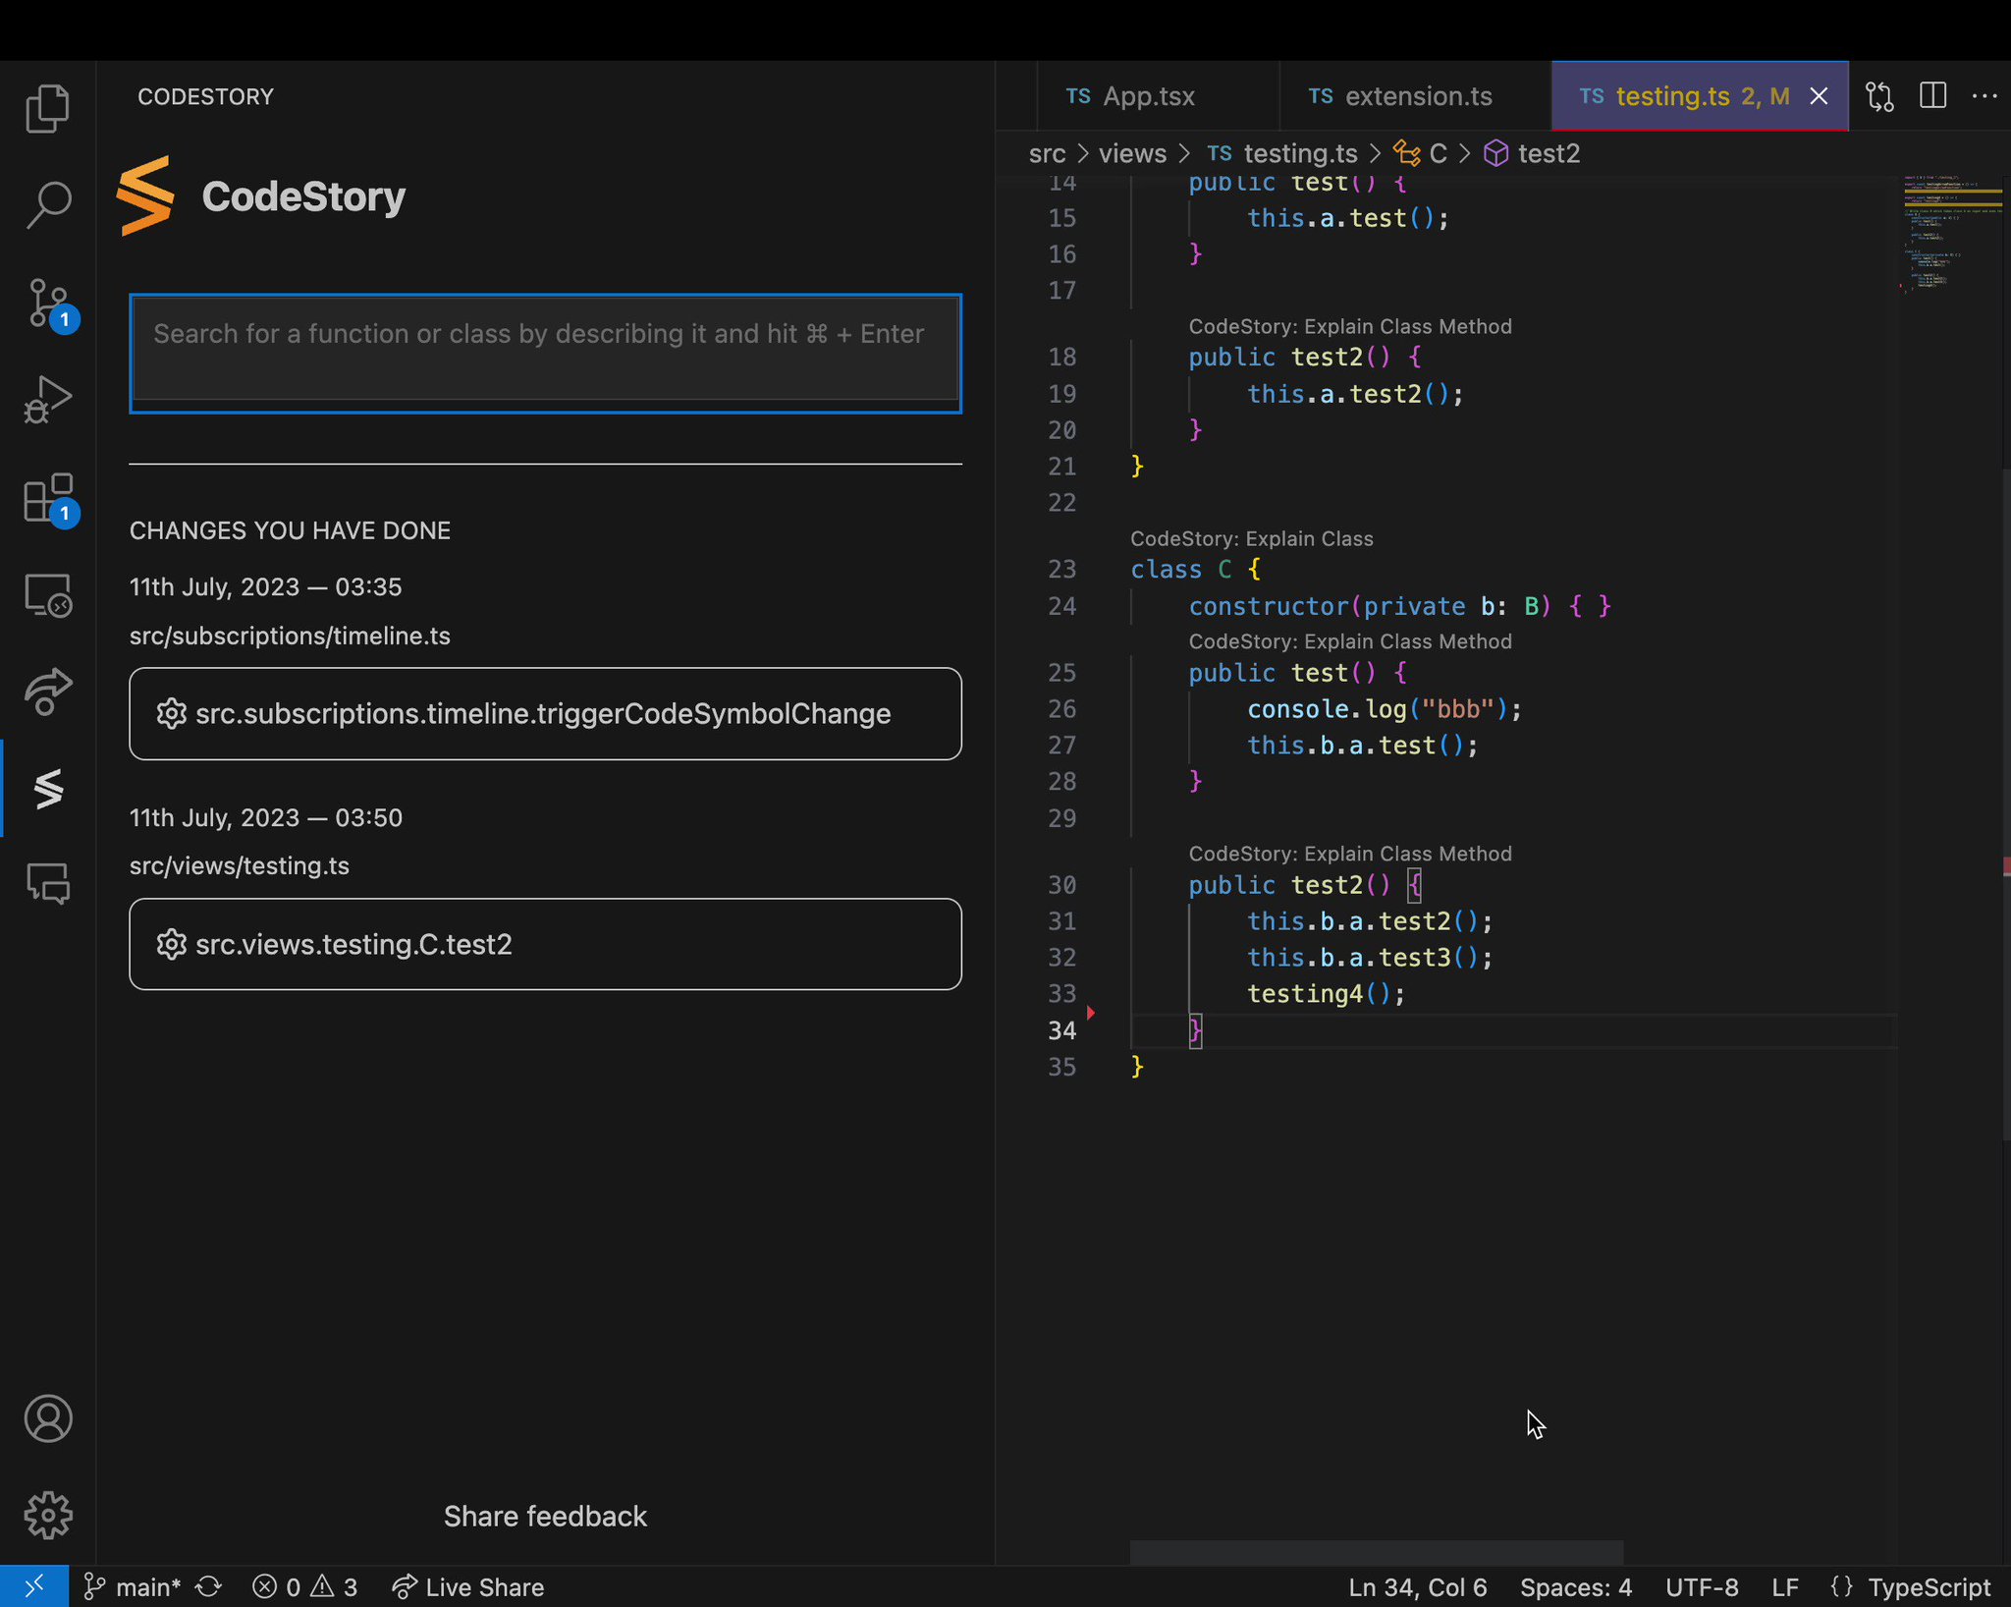The image size is (2011, 1607).
Task: Open the Run and Debug view
Action: coord(46,398)
